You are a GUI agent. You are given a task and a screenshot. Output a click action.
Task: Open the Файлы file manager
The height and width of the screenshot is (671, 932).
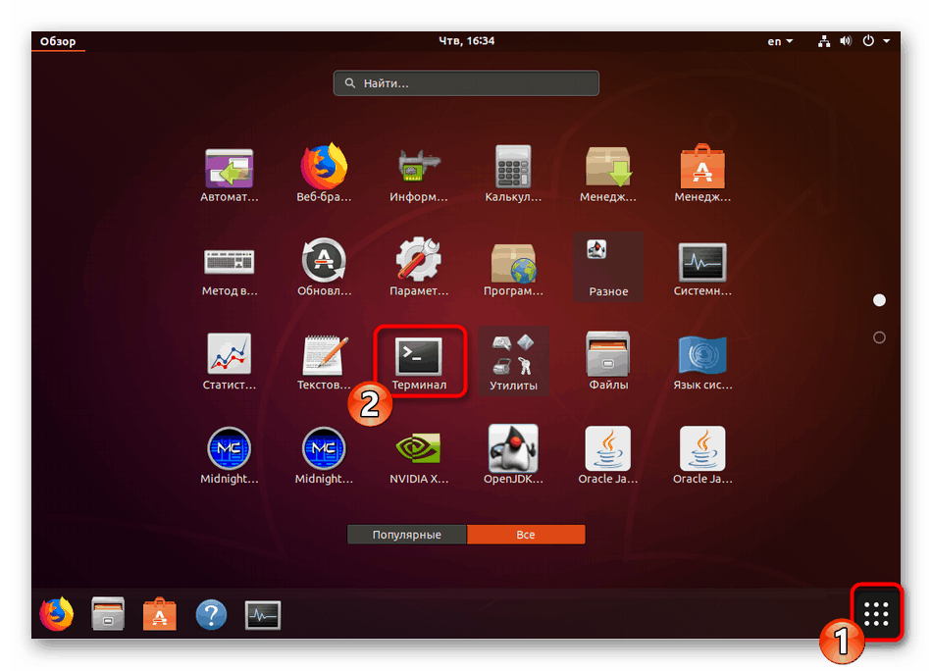coord(607,358)
